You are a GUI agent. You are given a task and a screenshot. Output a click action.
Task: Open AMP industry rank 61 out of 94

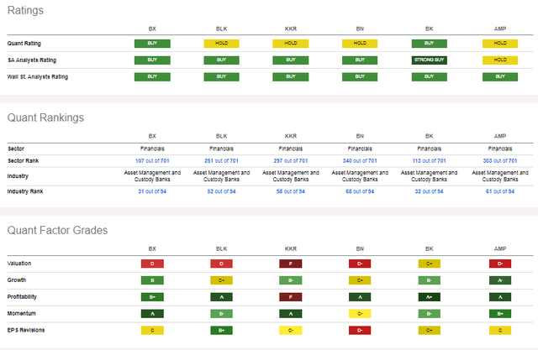(500, 191)
